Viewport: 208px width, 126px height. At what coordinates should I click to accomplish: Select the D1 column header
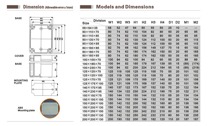171,22
